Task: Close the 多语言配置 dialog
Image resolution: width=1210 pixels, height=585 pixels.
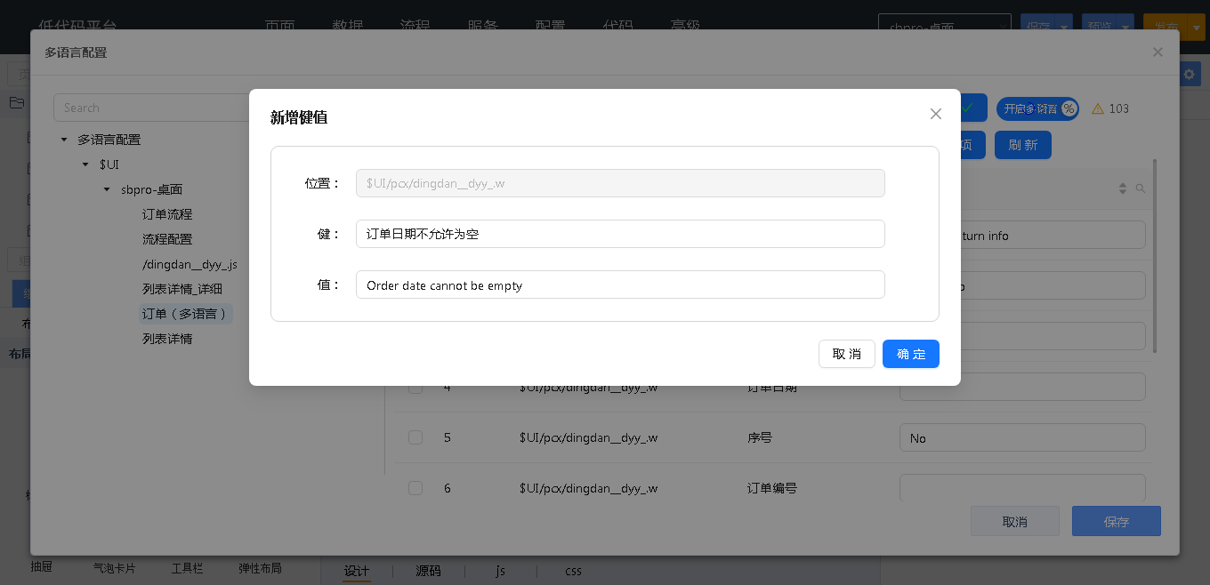Action: click(x=1158, y=52)
